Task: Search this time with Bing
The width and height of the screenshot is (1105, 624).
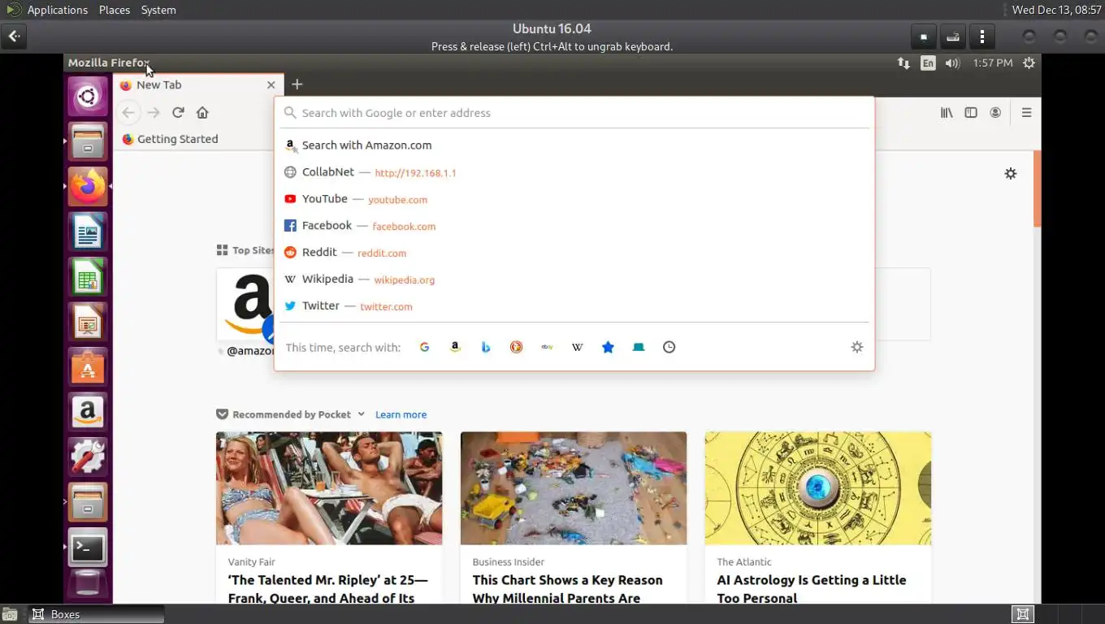Action: coord(486,347)
